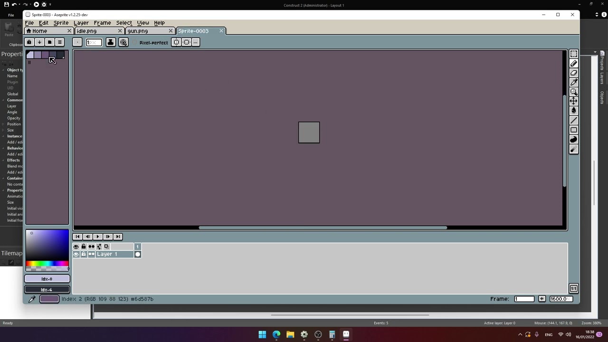Select the darkest navy palette swatch
This screenshot has height=342, width=608.
coord(60,55)
